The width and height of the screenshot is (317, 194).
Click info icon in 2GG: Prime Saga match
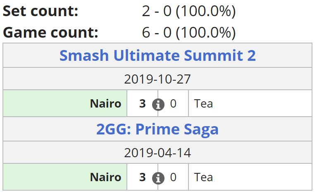pos(158,178)
